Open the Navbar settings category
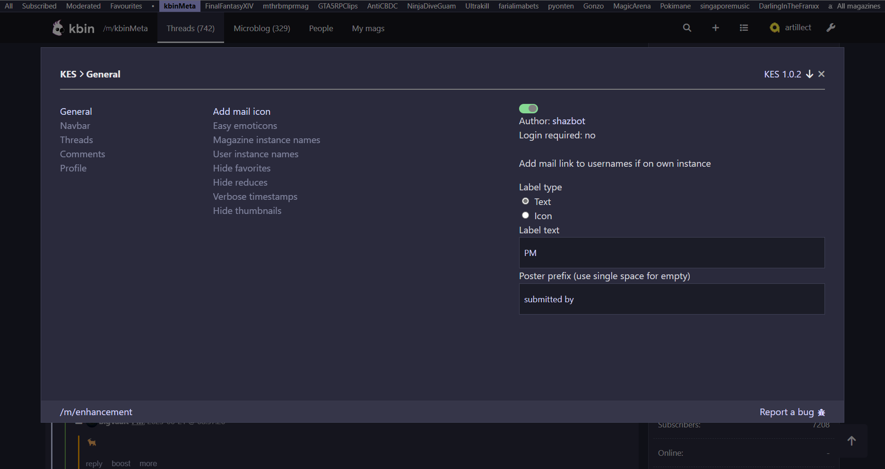This screenshot has height=469, width=885. point(75,126)
